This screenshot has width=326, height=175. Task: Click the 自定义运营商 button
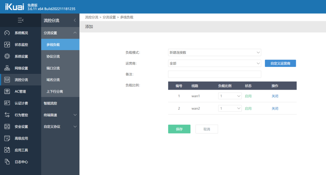pyautogui.click(x=280, y=63)
